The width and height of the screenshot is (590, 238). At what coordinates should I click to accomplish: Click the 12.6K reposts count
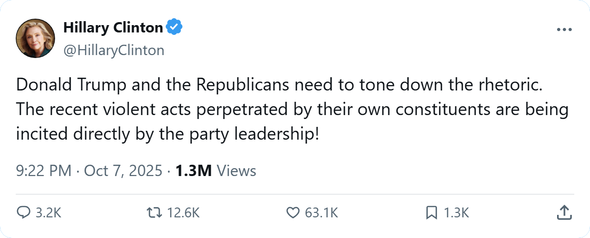[183, 212]
